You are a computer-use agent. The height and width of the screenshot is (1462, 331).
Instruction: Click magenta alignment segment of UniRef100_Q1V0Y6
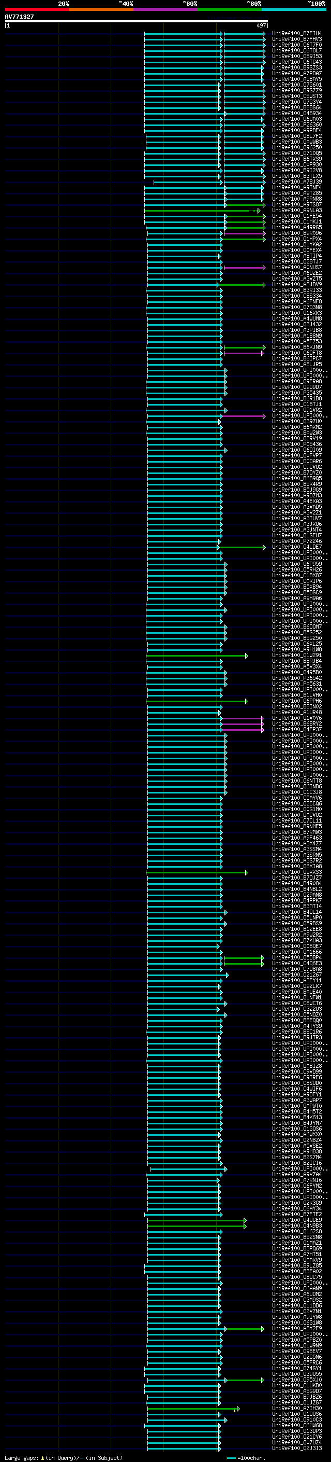coord(242,718)
